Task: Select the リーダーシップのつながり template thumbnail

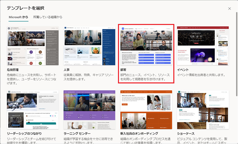Action: click(33, 110)
